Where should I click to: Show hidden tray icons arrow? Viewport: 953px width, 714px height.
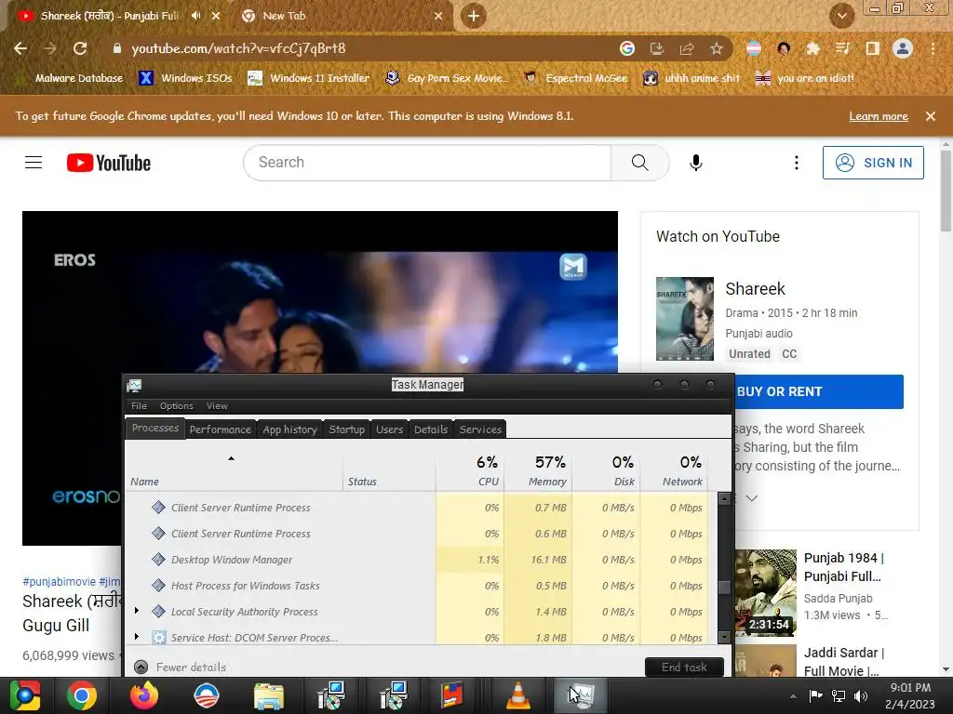[793, 695]
